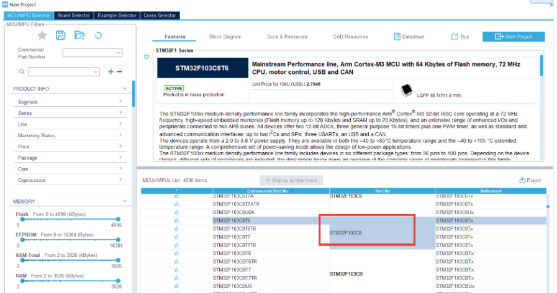This screenshot has width=557, height=293.
Task: Click the Start Project button
Action: (514, 37)
